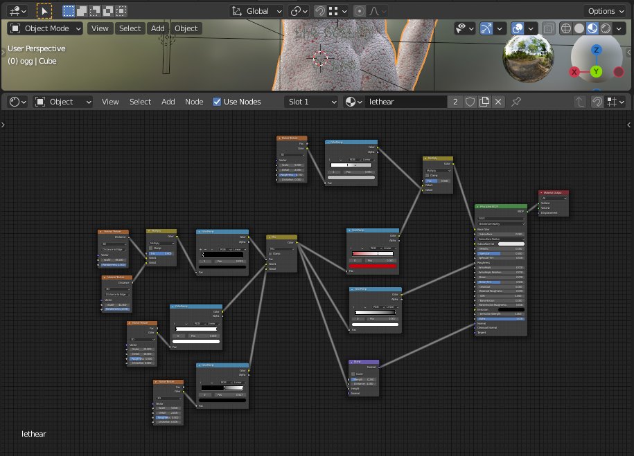Open the node editor Select menu
Screen dimensions: 634x456
point(140,102)
